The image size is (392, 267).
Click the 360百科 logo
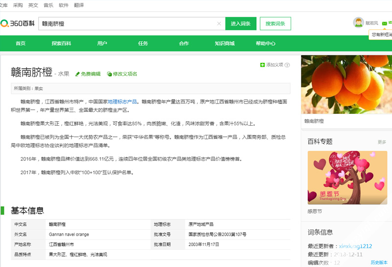(x=17, y=24)
